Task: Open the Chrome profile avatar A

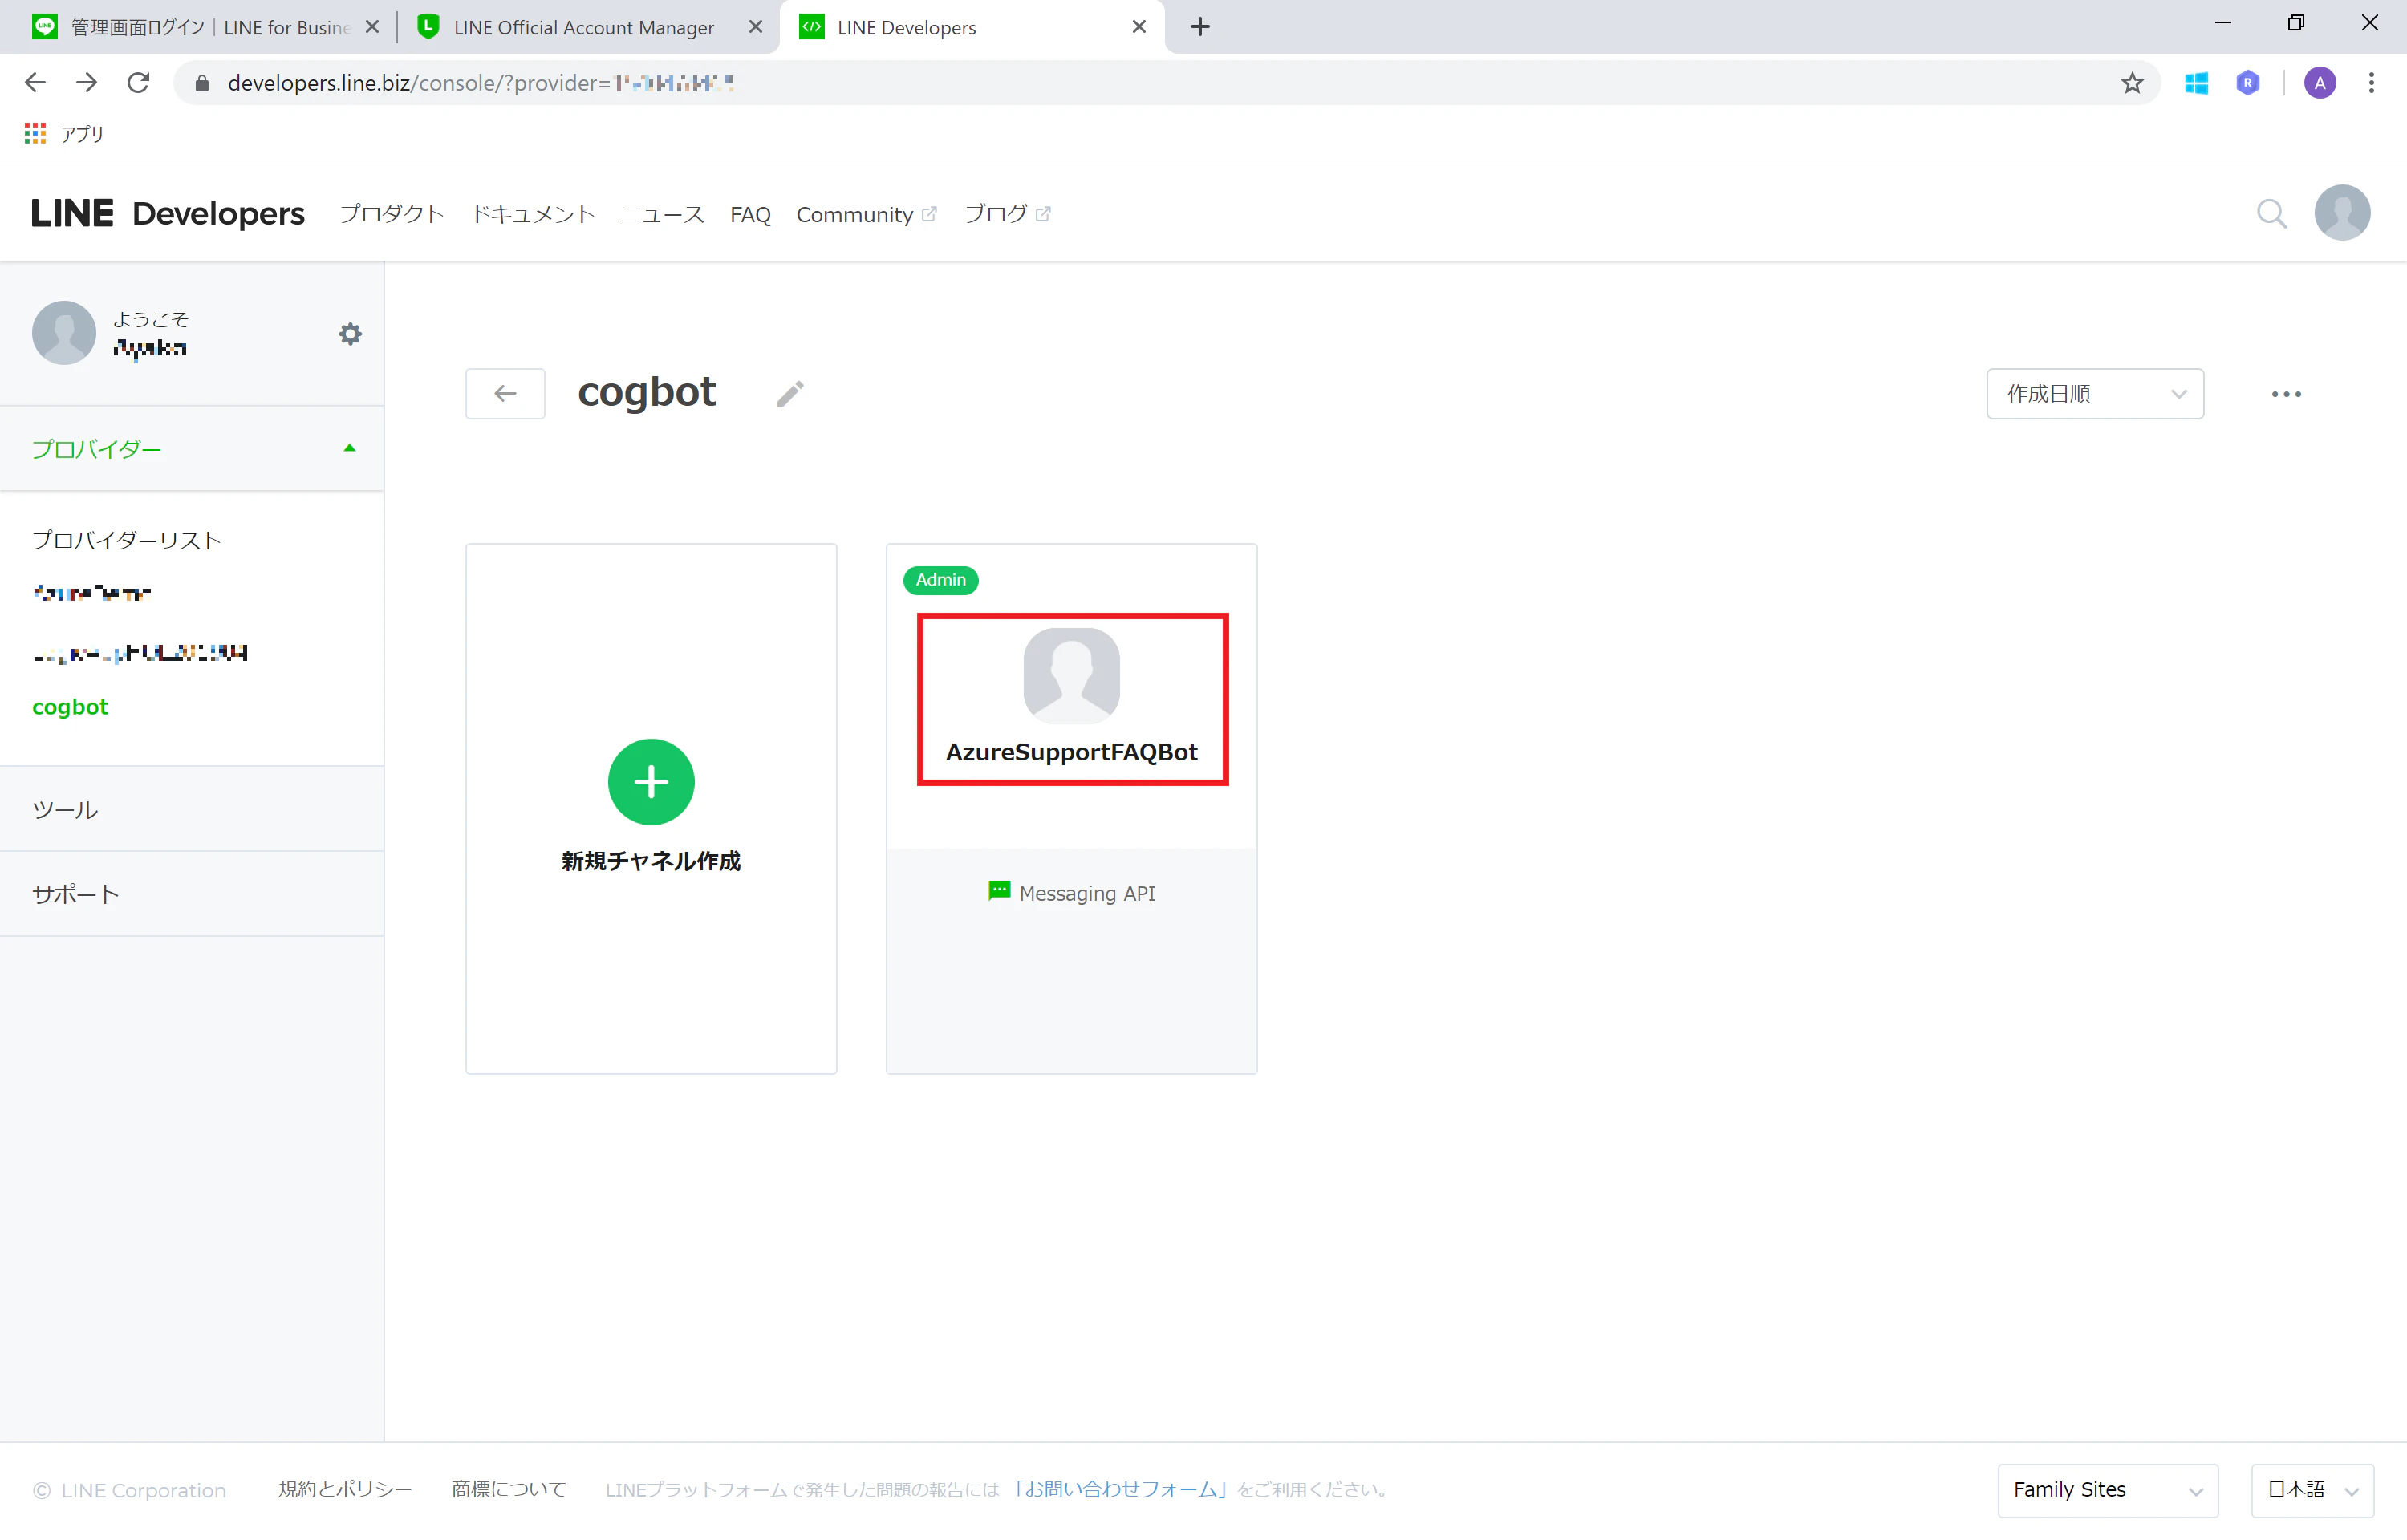Action: (x=2320, y=83)
